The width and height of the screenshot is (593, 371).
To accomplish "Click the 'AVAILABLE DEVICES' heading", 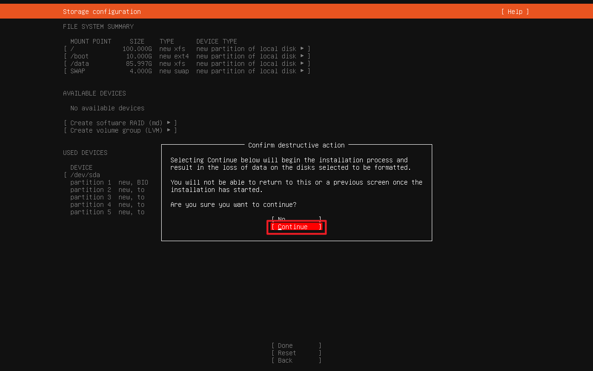I will point(95,93).
